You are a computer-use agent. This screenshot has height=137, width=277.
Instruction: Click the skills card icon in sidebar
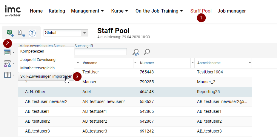7,53
